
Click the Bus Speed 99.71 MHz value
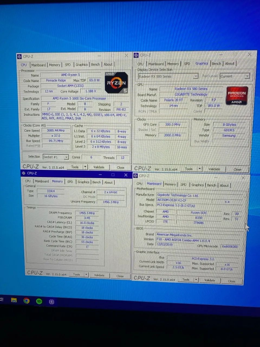56,141
